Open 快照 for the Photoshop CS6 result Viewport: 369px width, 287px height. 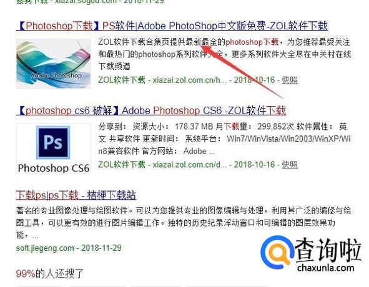click(x=290, y=165)
